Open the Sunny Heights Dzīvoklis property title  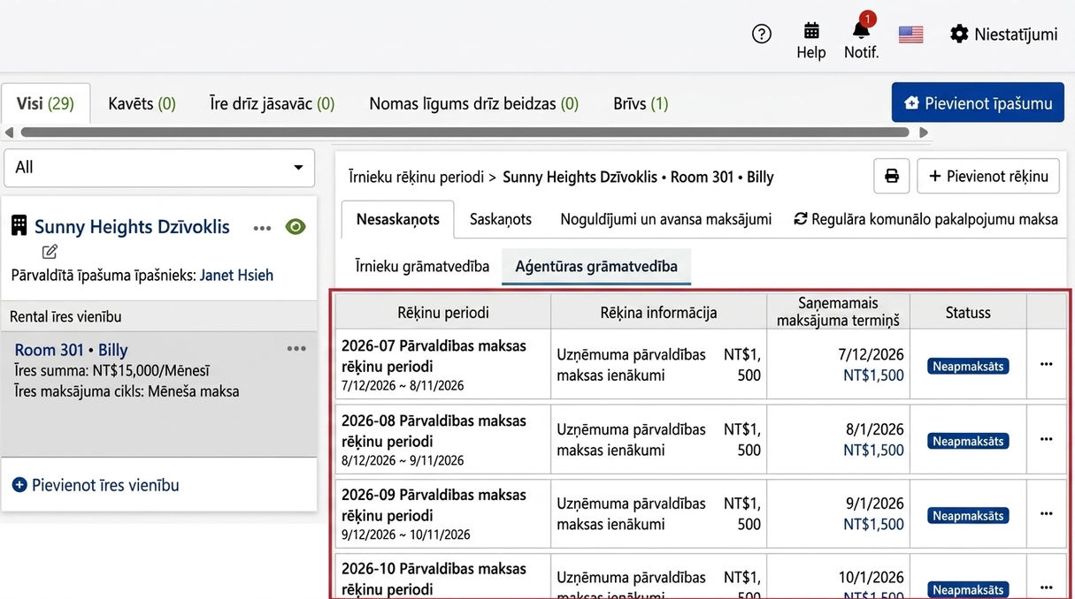click(132, 227)
